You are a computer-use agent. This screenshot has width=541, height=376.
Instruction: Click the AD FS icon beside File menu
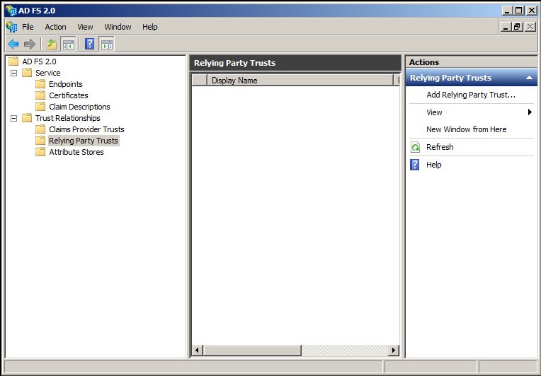11,27
